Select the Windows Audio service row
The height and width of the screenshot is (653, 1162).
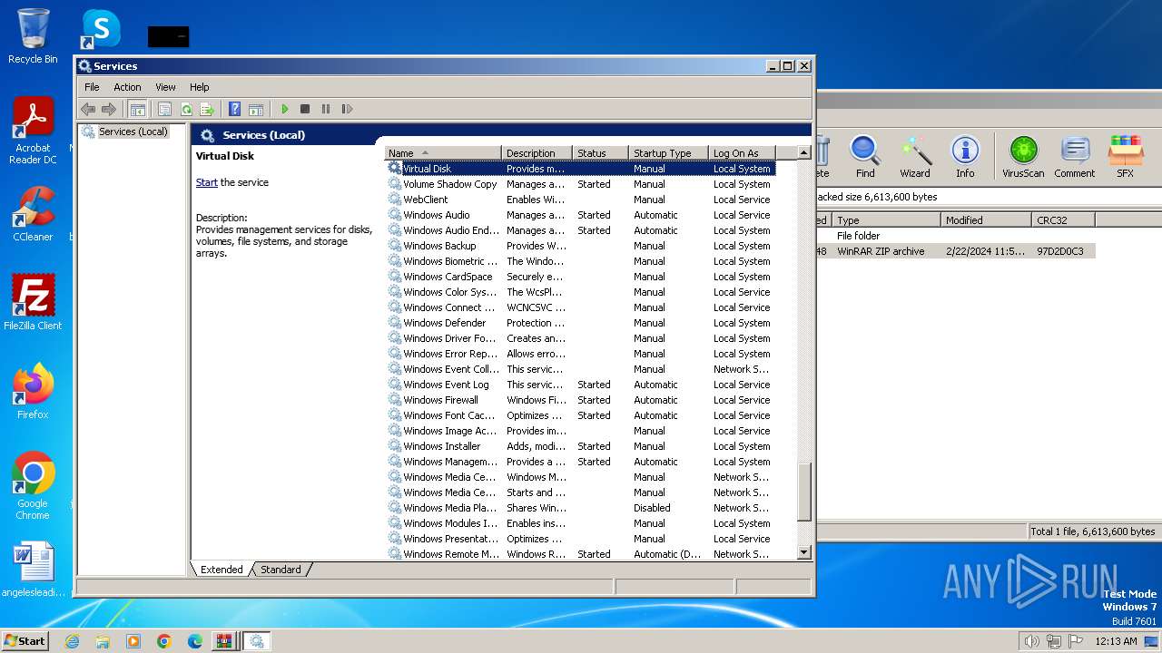[581, 215]
